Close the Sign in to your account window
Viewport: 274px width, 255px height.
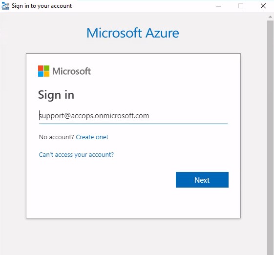(263, 6)
